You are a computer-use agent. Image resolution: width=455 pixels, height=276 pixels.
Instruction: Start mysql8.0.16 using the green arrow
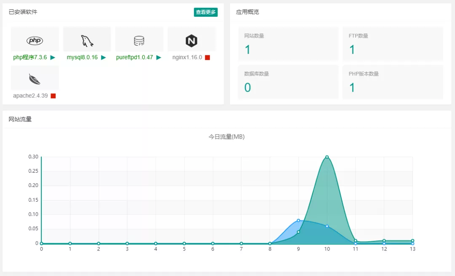point(103,58)
